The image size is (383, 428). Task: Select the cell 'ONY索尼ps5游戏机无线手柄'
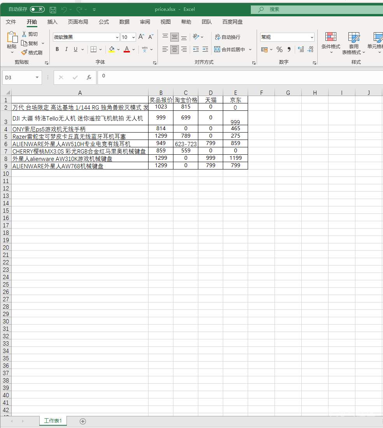click(x=80, y=129)
